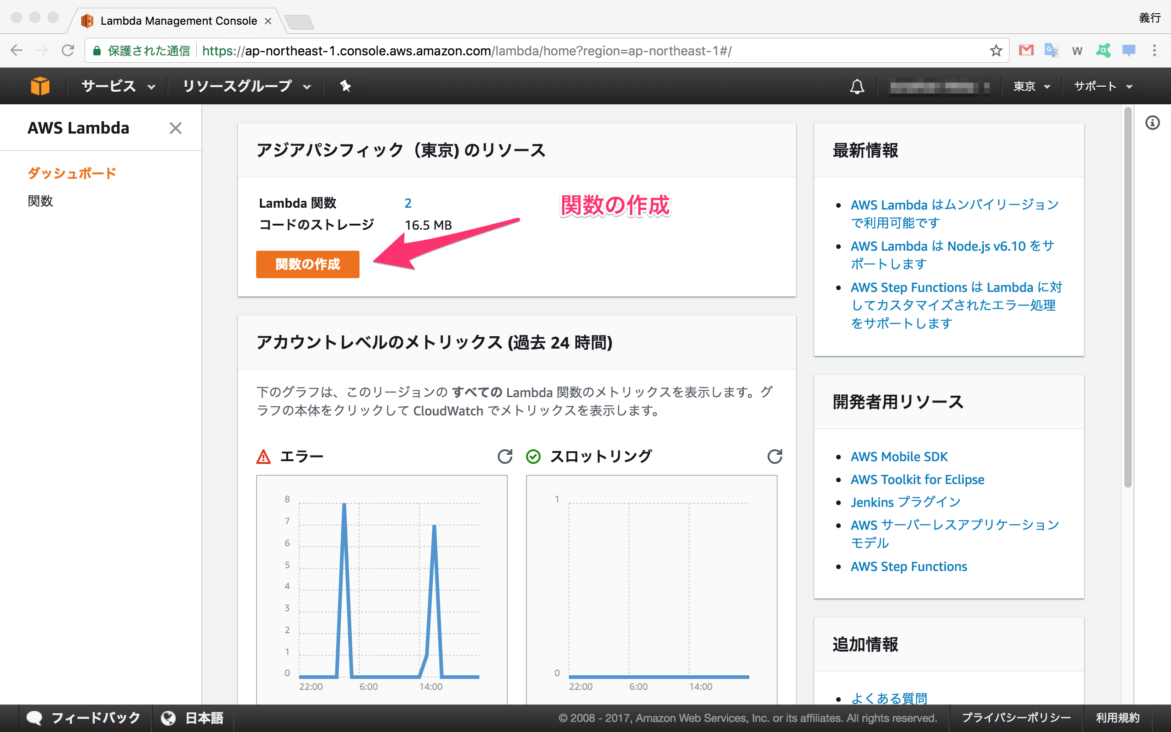Click the Google Translate icon in the toolbar
This screenshot has height=732, width=1171.
(x=1051, y=50)
